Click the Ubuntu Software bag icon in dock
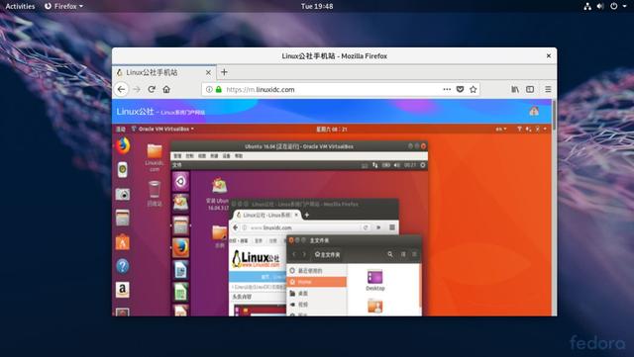Screen dimensions: 634x357 (x=123, y=242)
